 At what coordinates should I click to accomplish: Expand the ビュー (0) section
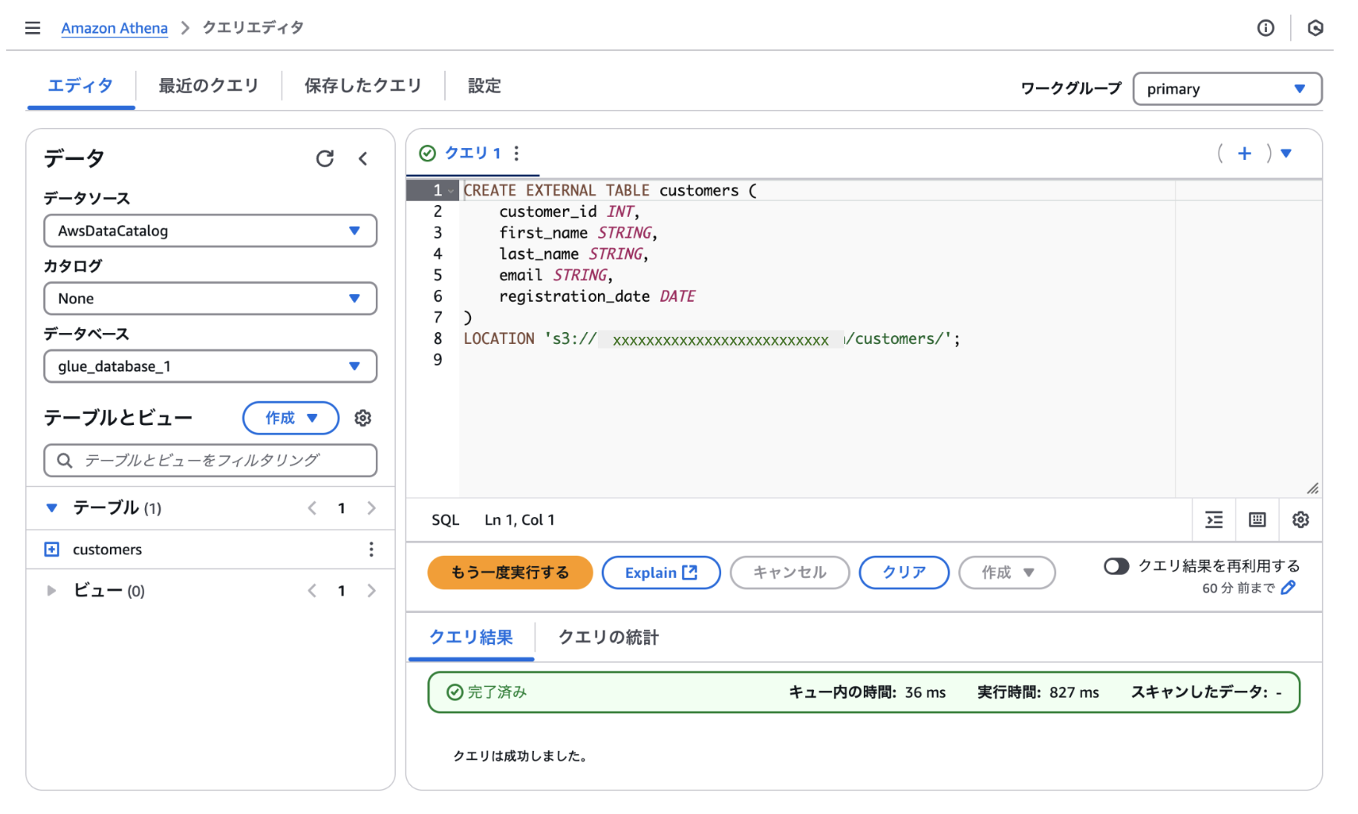click(51, 591)
